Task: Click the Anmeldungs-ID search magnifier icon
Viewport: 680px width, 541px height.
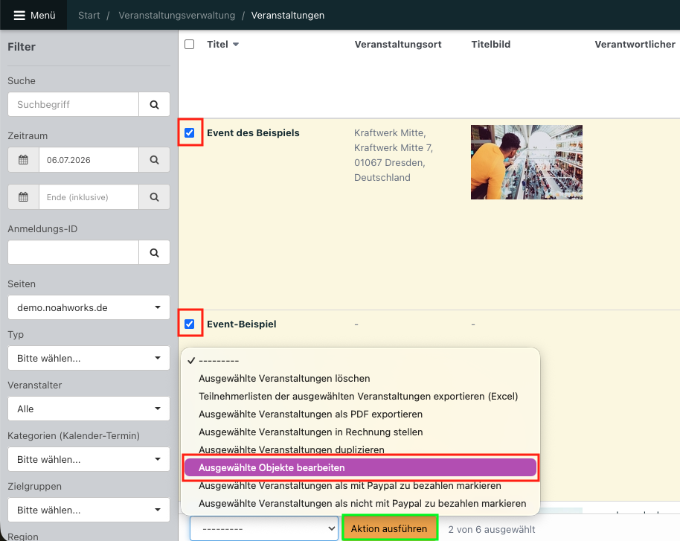Action: coord(155,252)
